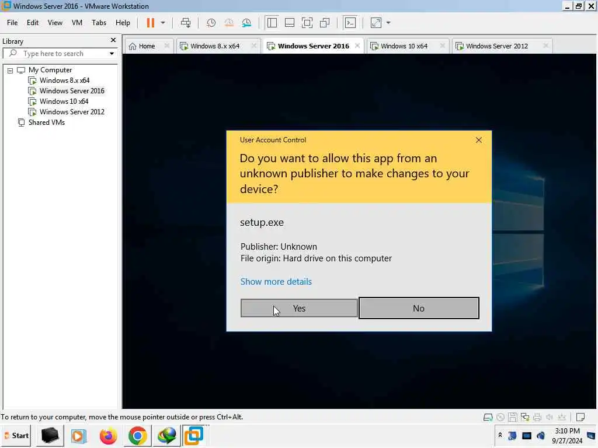This screenshot has width=598, height=448.
Task: Switch to the Windows Server 2012 tab
Action: 496,46
